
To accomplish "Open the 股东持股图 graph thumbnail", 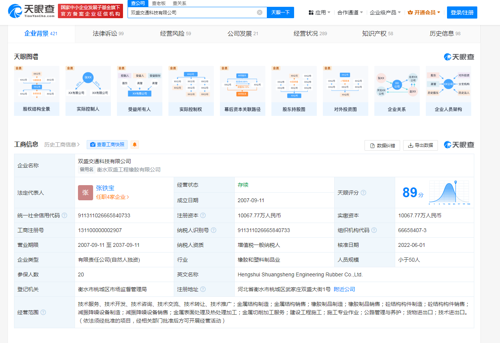I will tap(294, 91).
